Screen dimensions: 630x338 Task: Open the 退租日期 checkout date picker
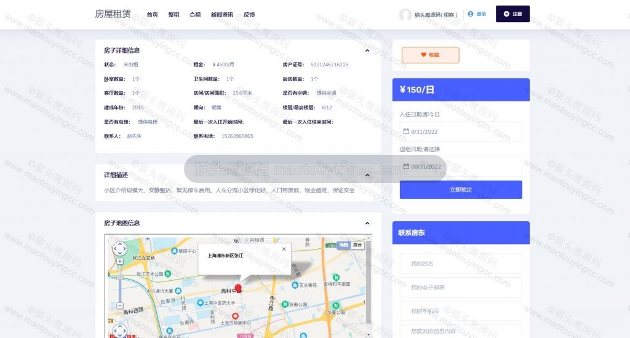pyautogui.click(x=461, y=167)
